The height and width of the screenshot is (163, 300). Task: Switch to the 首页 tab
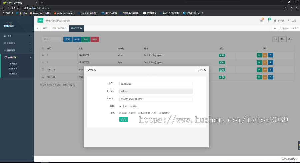[45, 29]
